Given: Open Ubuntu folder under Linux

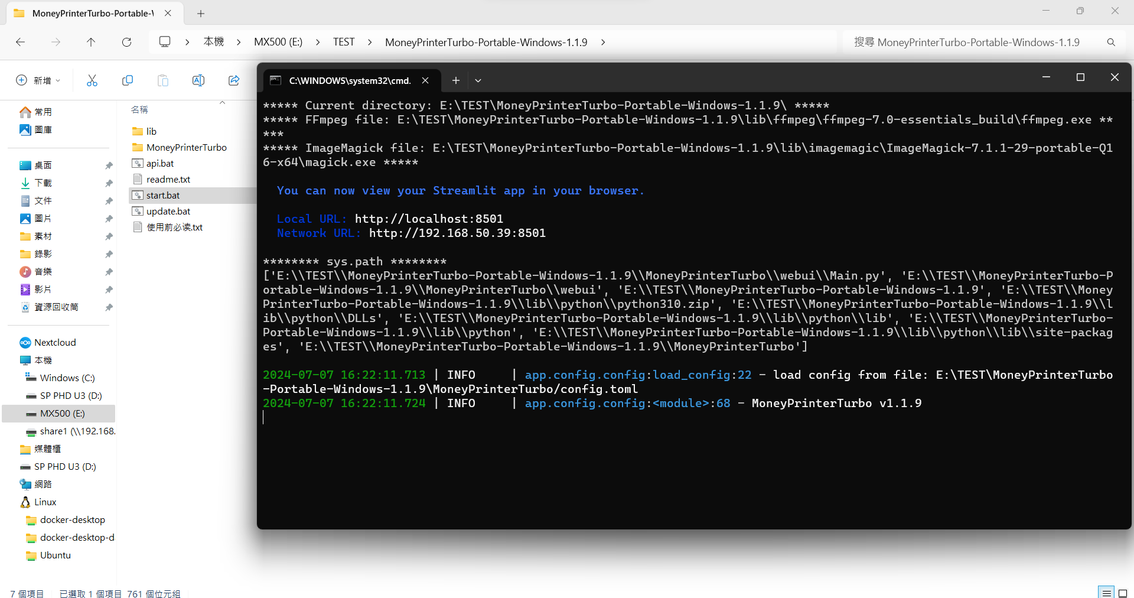Looking at the screenshot, I should [56, 555].
